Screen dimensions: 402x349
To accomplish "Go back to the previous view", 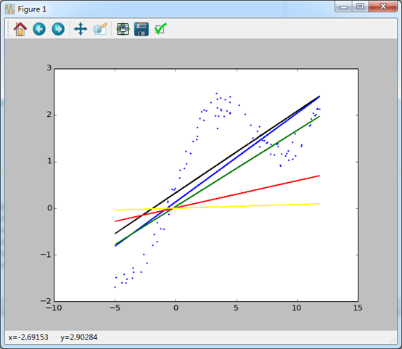I will 39,29.
